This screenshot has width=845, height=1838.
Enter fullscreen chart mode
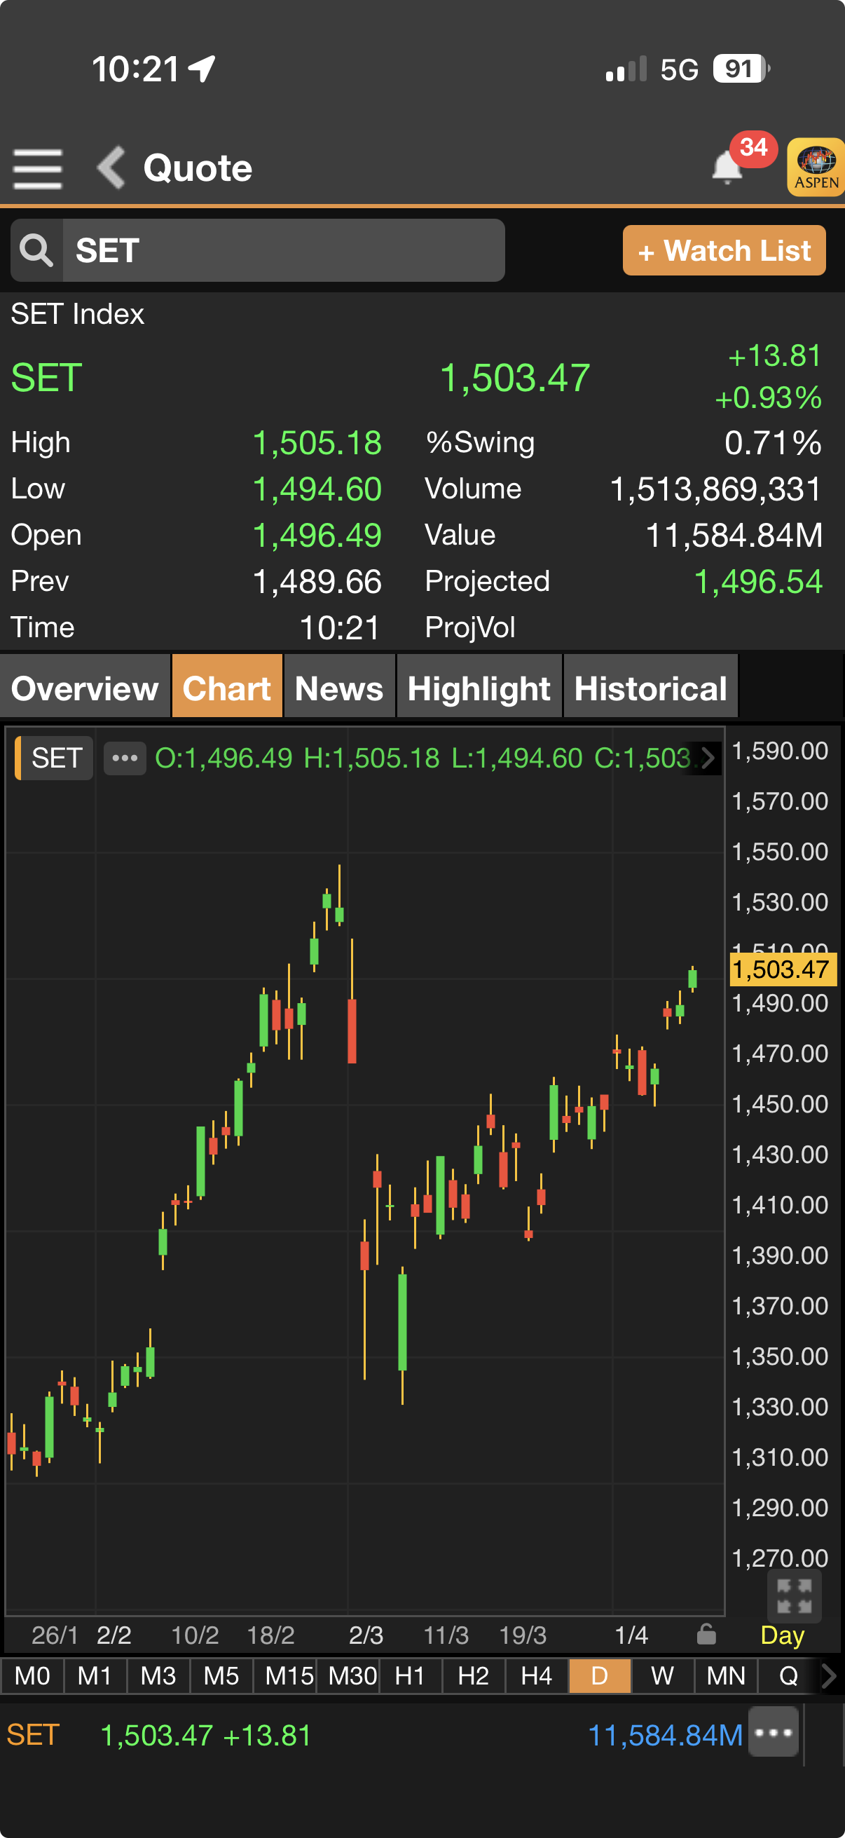click(794, 1595)
